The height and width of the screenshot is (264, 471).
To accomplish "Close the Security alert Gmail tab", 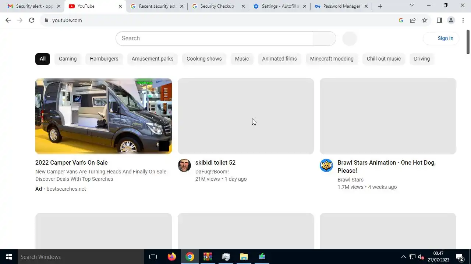I will pos(59,6).
